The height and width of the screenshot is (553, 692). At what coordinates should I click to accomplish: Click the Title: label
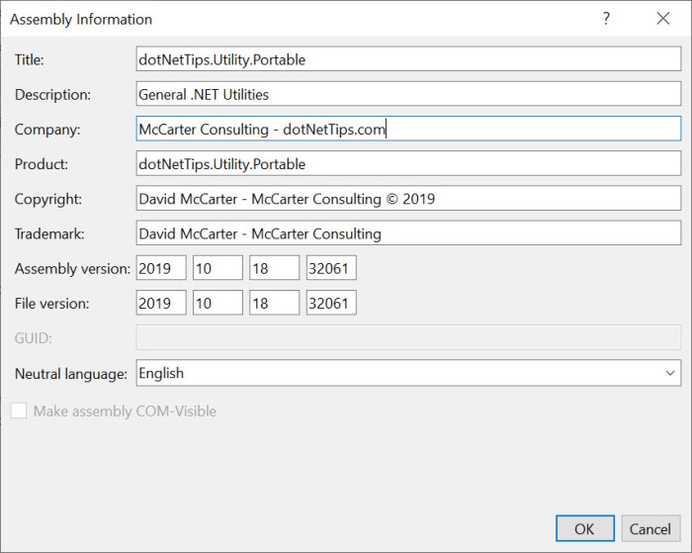(29, 59)
